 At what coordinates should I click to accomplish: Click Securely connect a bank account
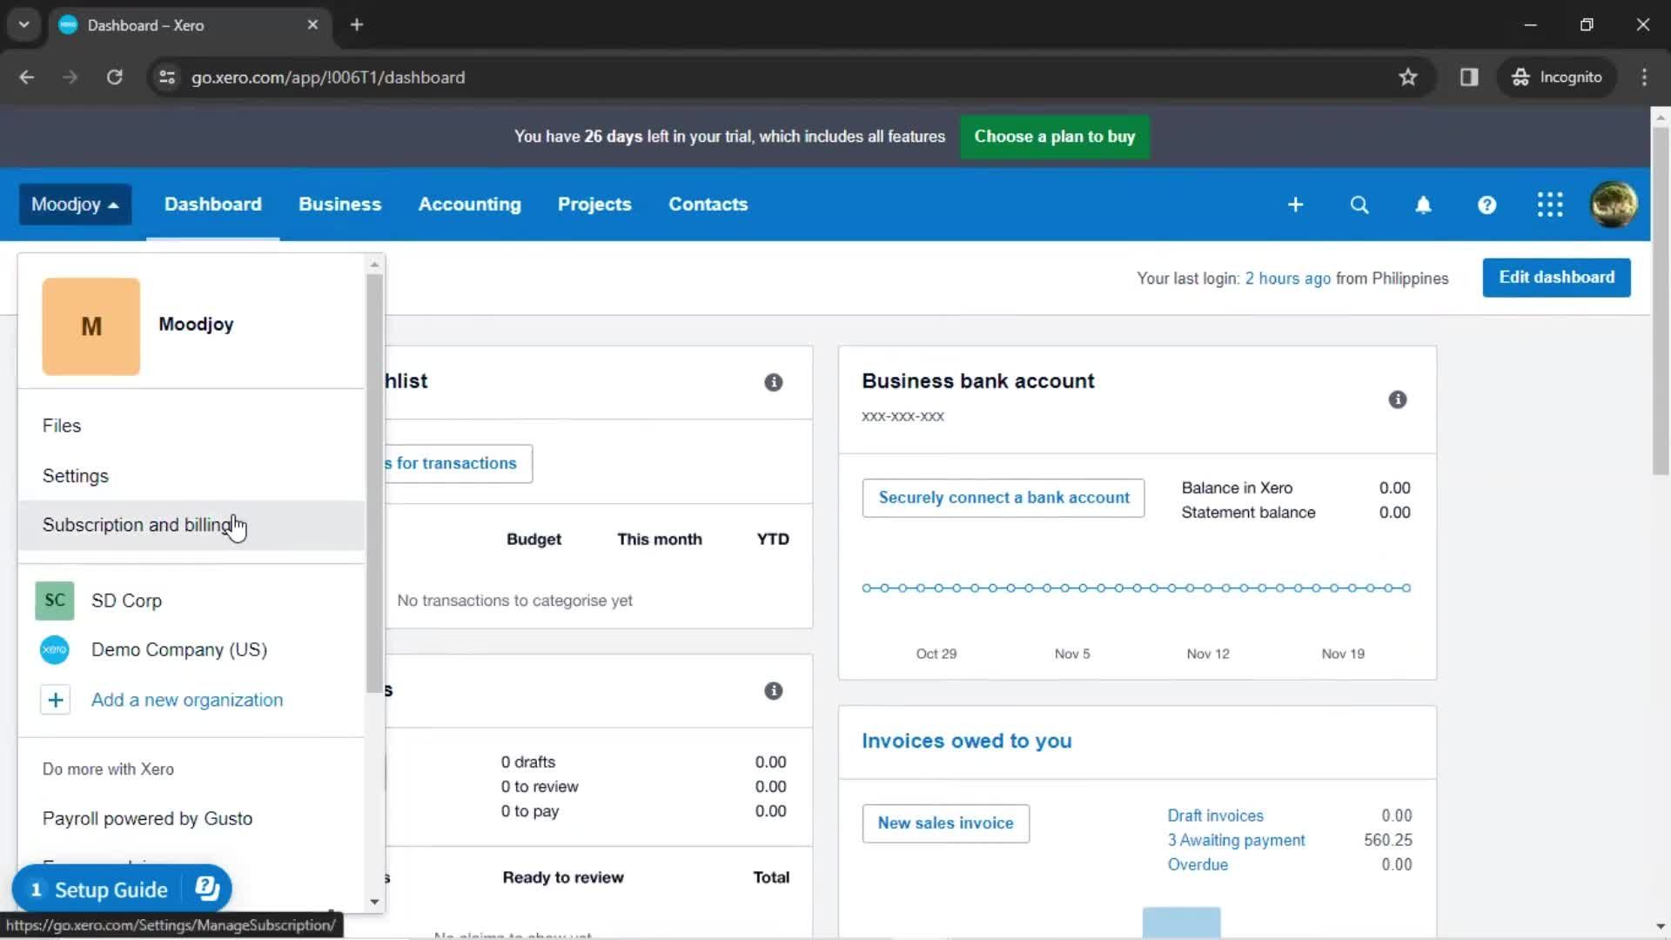[1003, 498]
